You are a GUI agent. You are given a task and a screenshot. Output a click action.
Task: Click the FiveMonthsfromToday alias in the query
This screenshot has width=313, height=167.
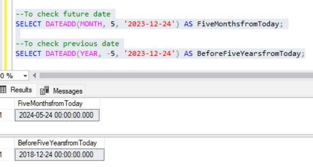238,24
